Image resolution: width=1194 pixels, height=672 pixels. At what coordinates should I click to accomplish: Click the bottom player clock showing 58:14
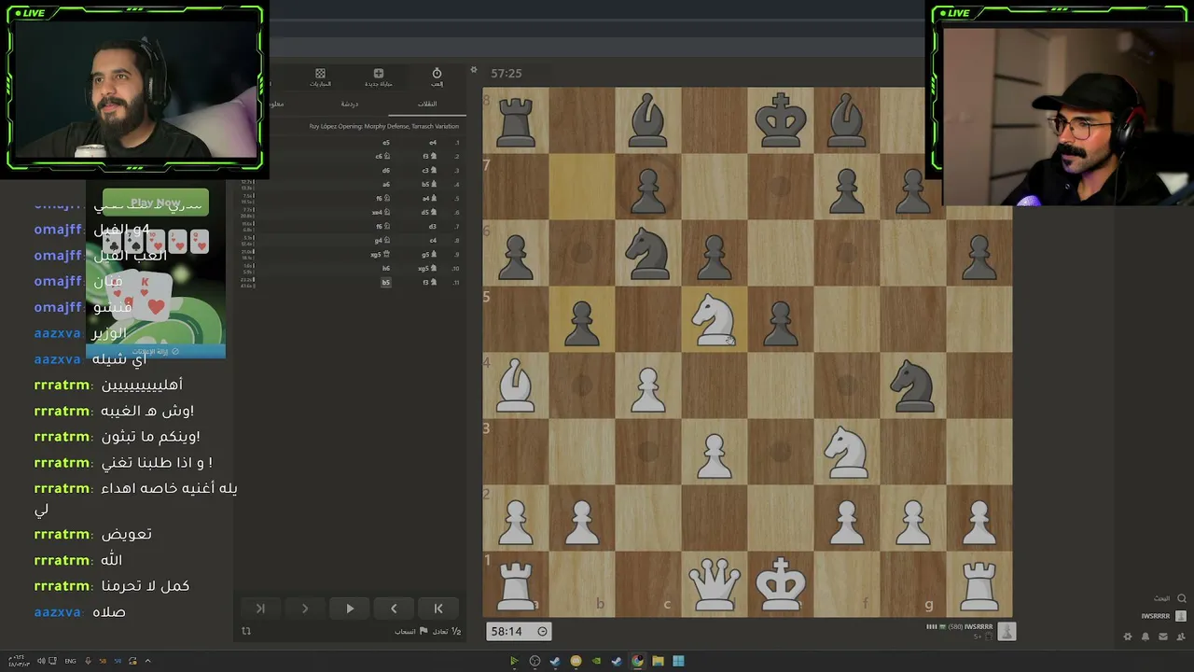tap(520, 631)
